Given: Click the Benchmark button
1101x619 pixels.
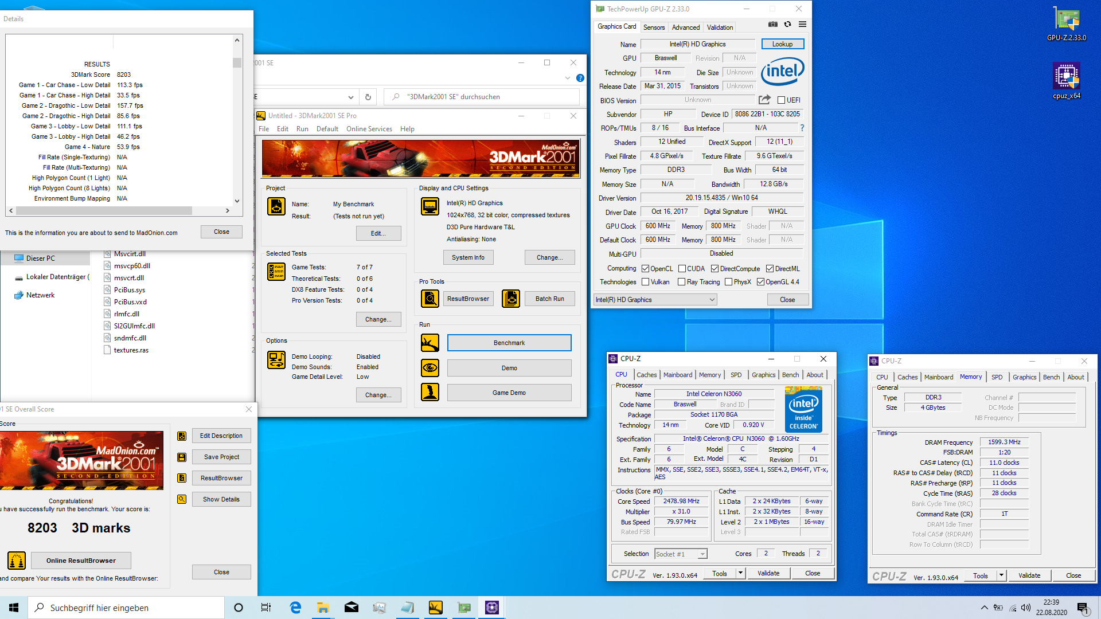Looking at the screenshot, I should (x=509, y=343).
